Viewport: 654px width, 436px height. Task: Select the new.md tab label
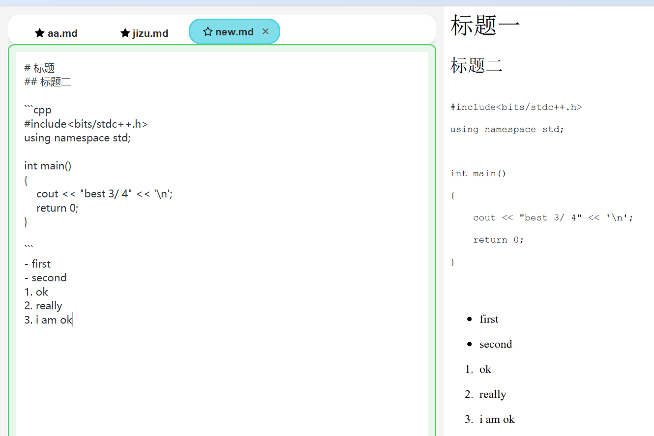coord(235,32)
